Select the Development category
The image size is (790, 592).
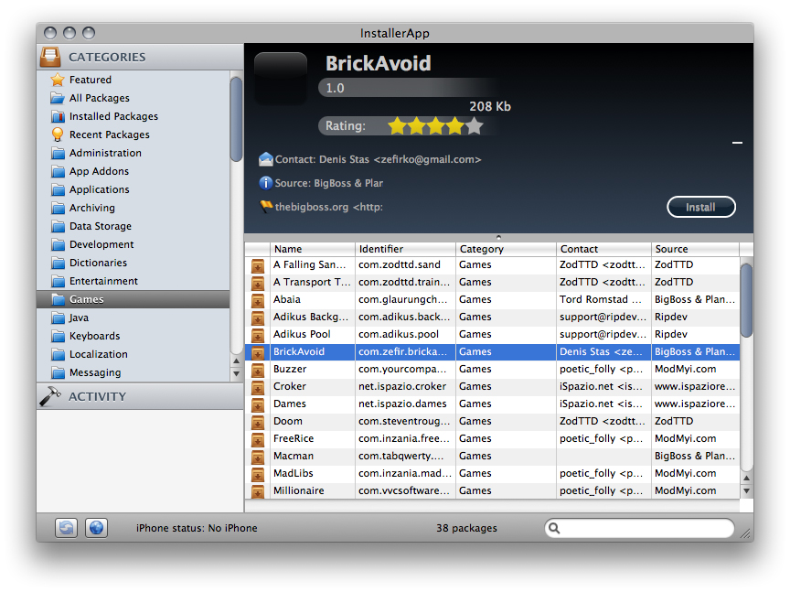(x=133, y=244)
